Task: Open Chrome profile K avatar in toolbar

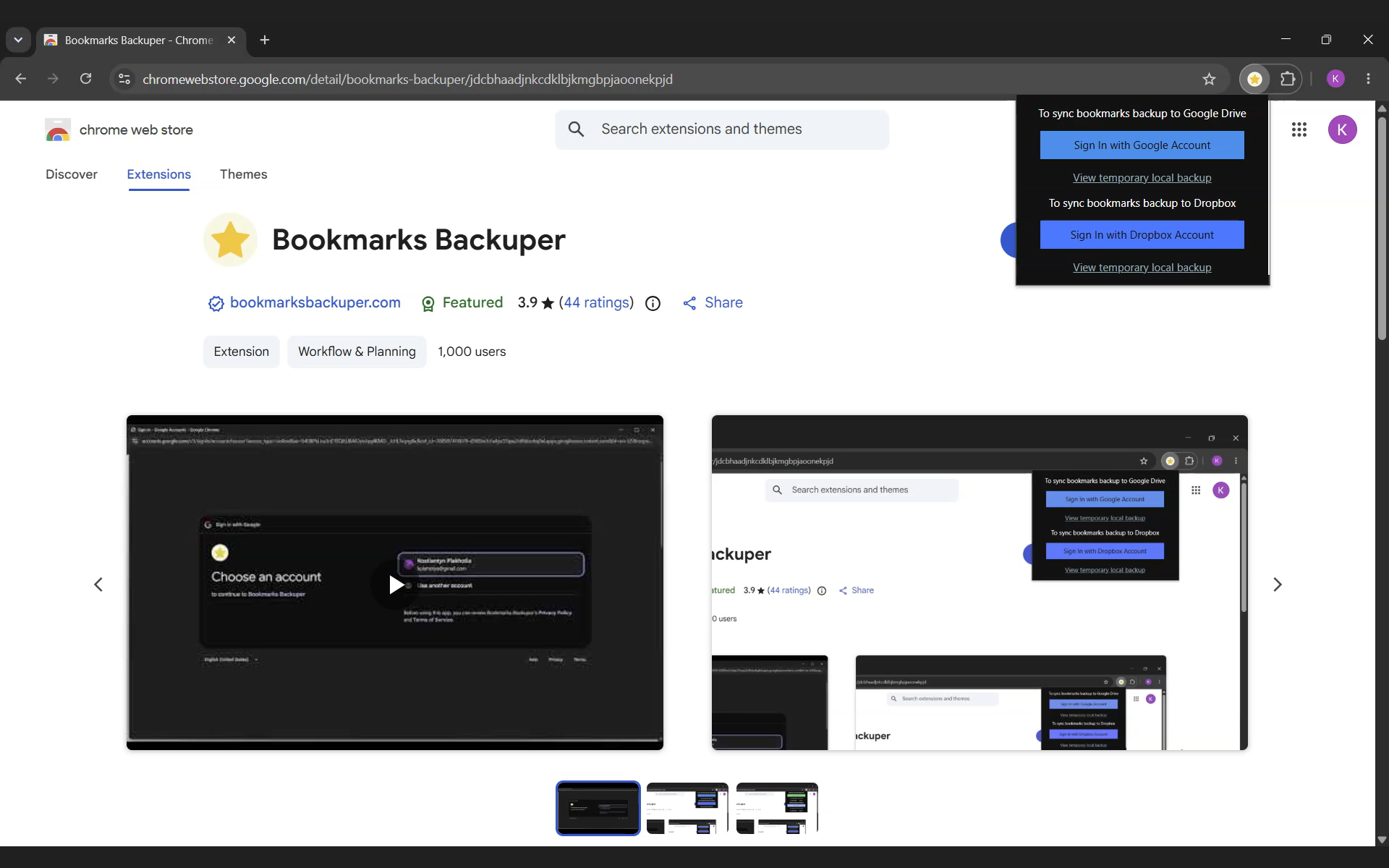Action: (1335, 79)
